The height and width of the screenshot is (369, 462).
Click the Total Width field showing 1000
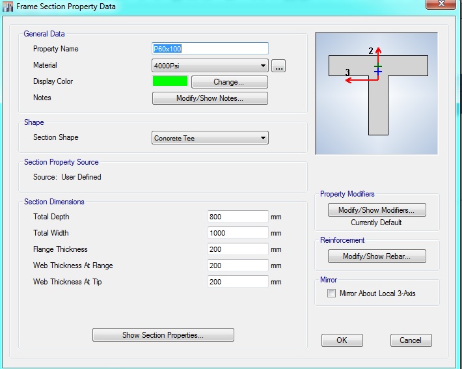(x=238, y=233)
